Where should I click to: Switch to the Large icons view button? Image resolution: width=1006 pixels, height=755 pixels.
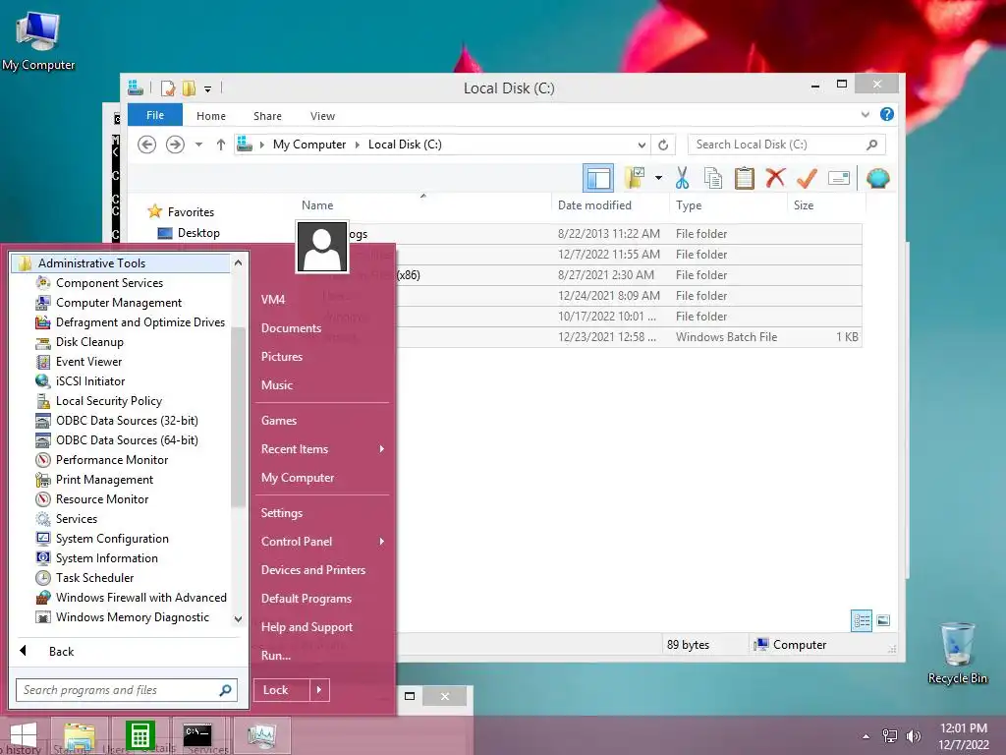pyautogui.click(x=883, y=620)
